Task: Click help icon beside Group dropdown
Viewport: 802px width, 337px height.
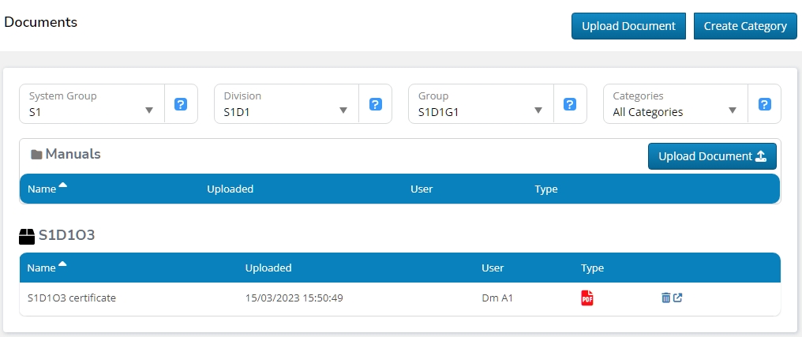Action: 570,104
